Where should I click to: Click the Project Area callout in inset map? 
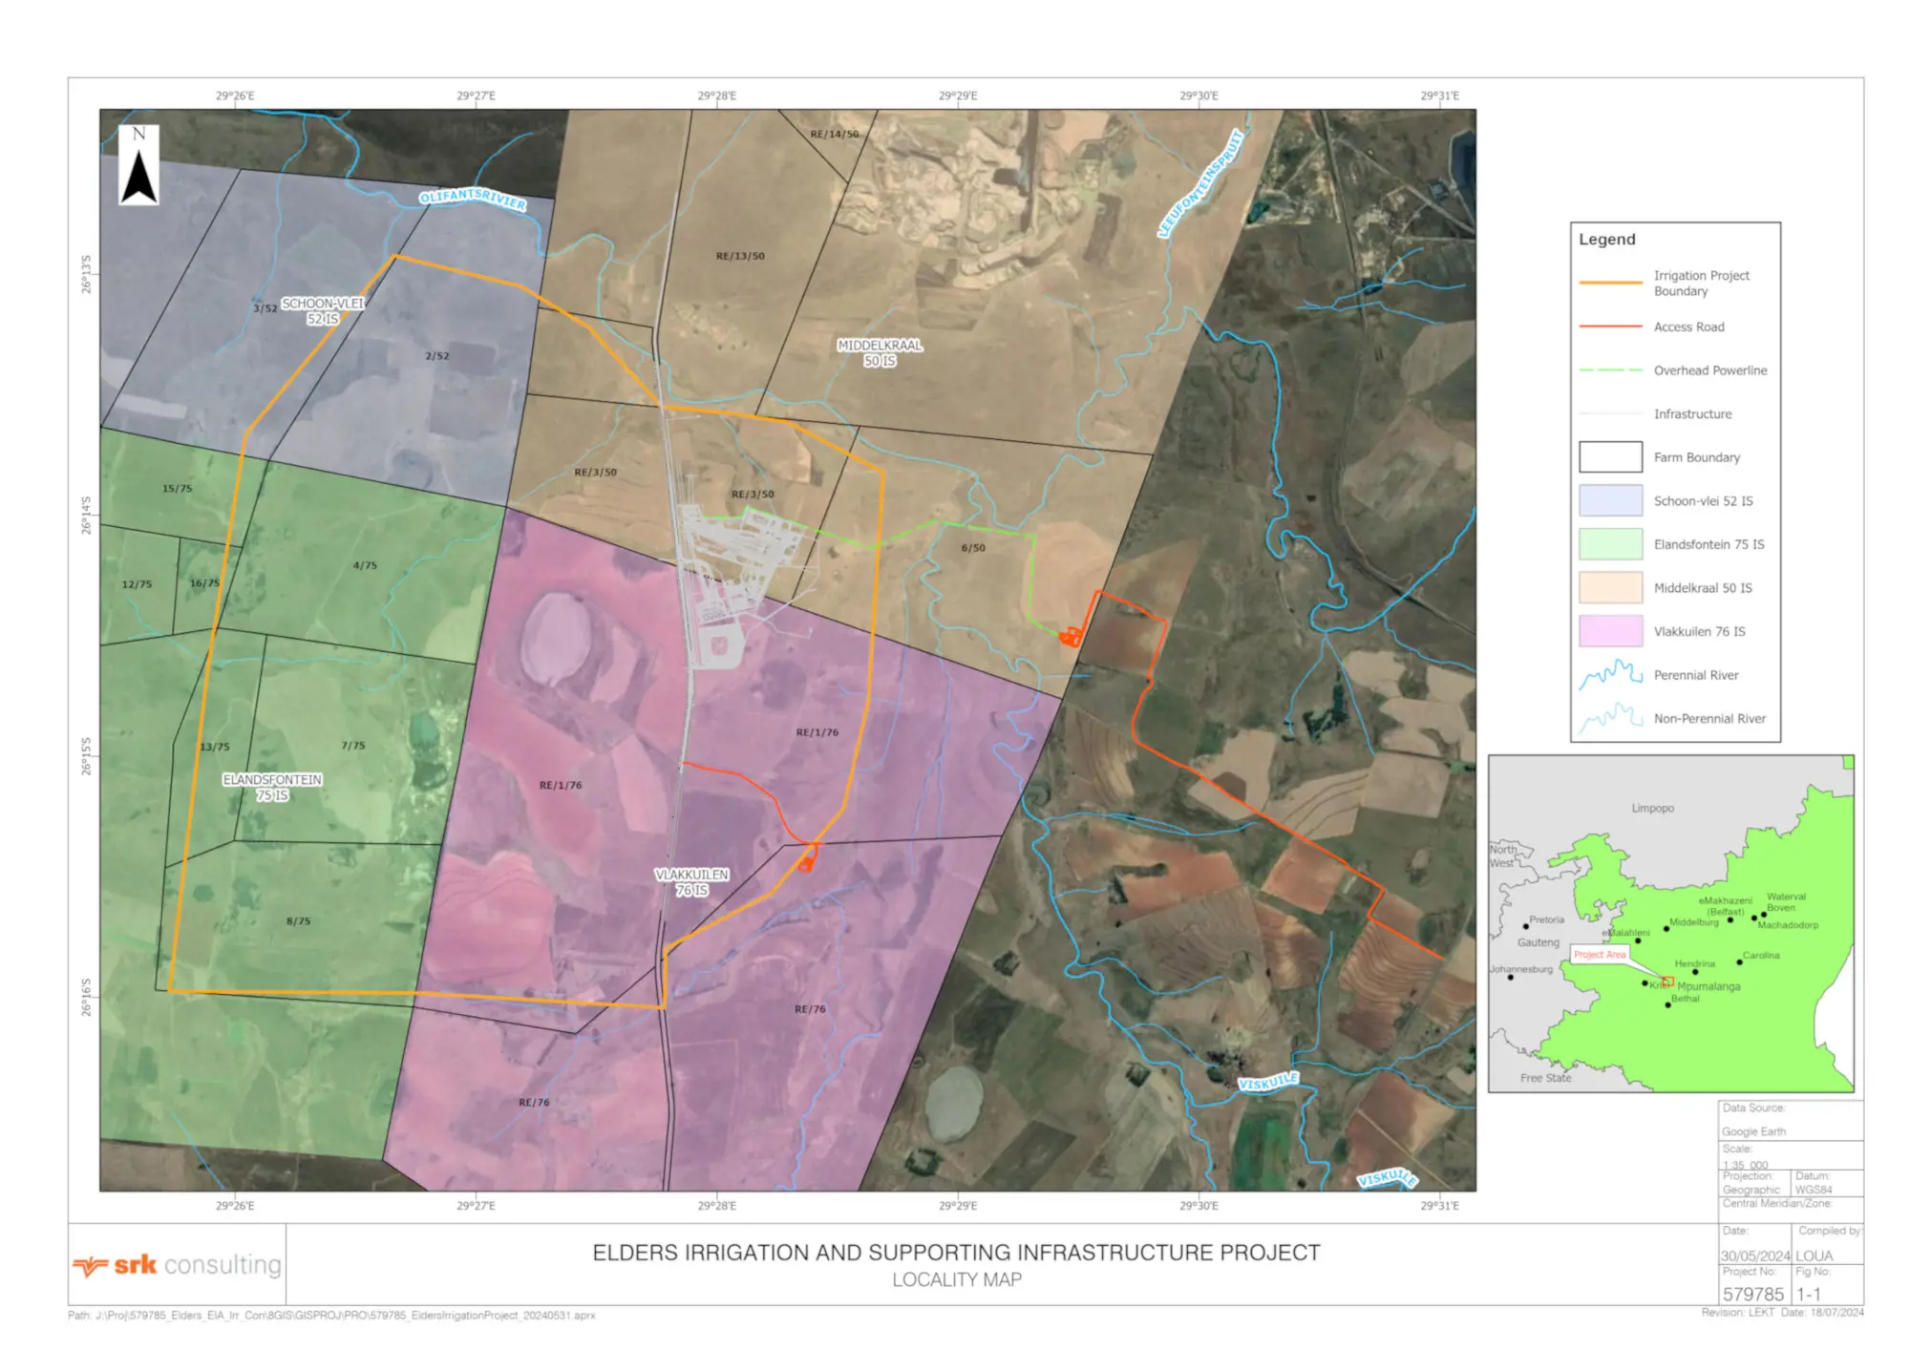click(x=1600, y=955)
